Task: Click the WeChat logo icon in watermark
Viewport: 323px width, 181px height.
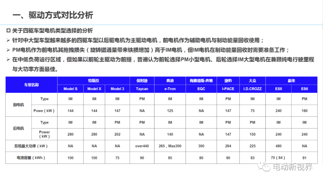Action: 264,166
